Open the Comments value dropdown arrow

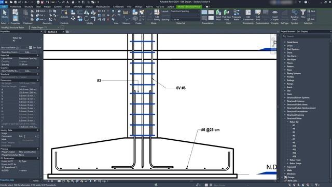click(36, 136)
